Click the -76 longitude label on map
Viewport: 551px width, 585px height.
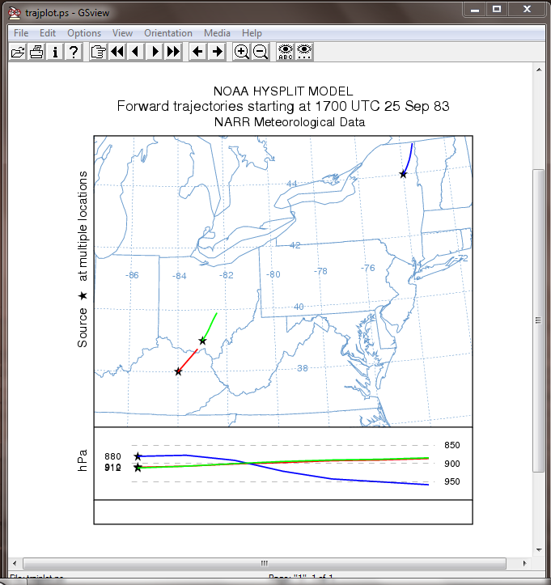click(x=368, y=268)
